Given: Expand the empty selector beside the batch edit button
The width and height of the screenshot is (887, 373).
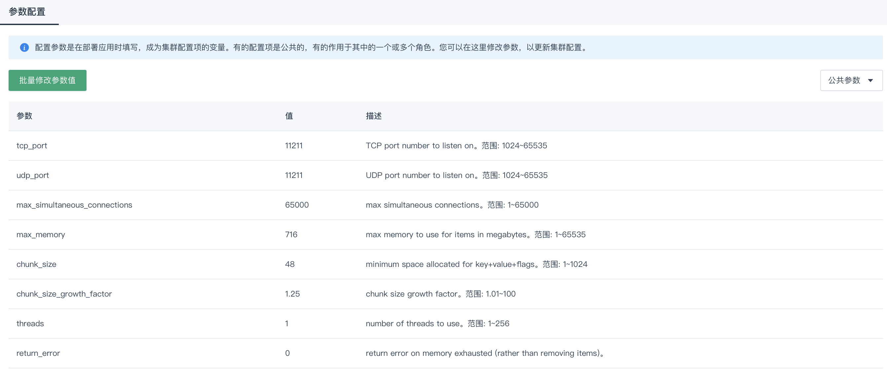Looking at the screenshot, I should coord(217,80).
